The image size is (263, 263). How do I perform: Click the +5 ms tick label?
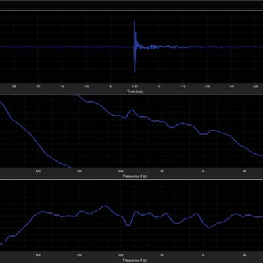point(159,87)
